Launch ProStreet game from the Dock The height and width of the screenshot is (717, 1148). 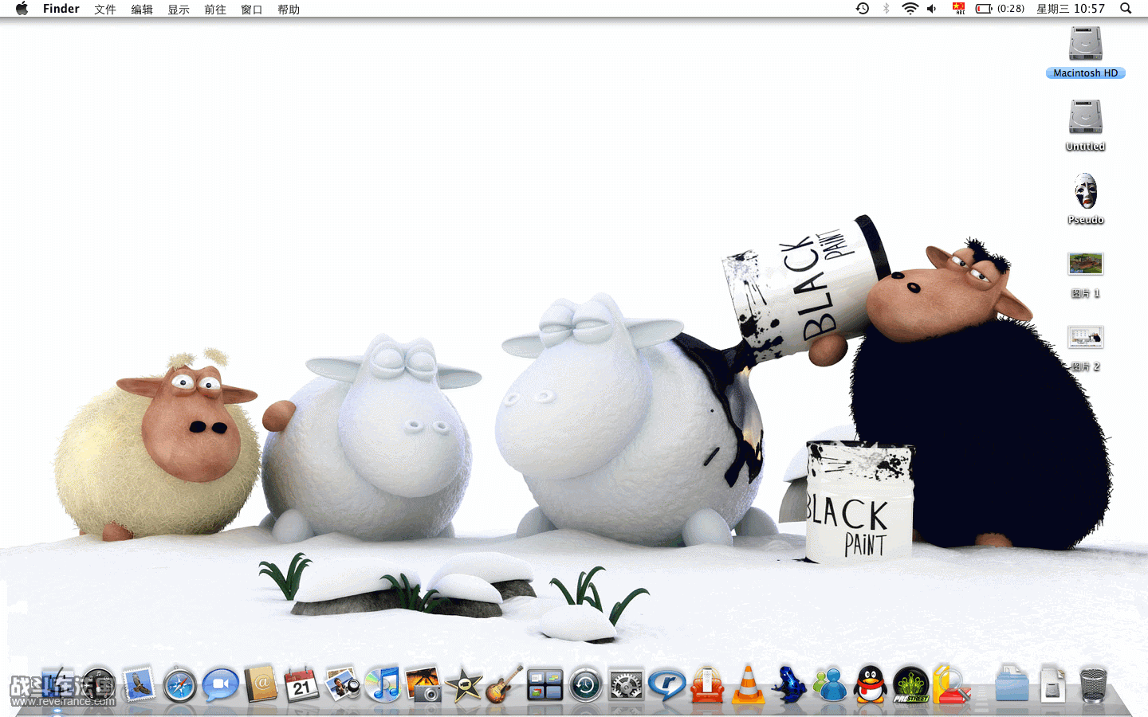(911, 685)
